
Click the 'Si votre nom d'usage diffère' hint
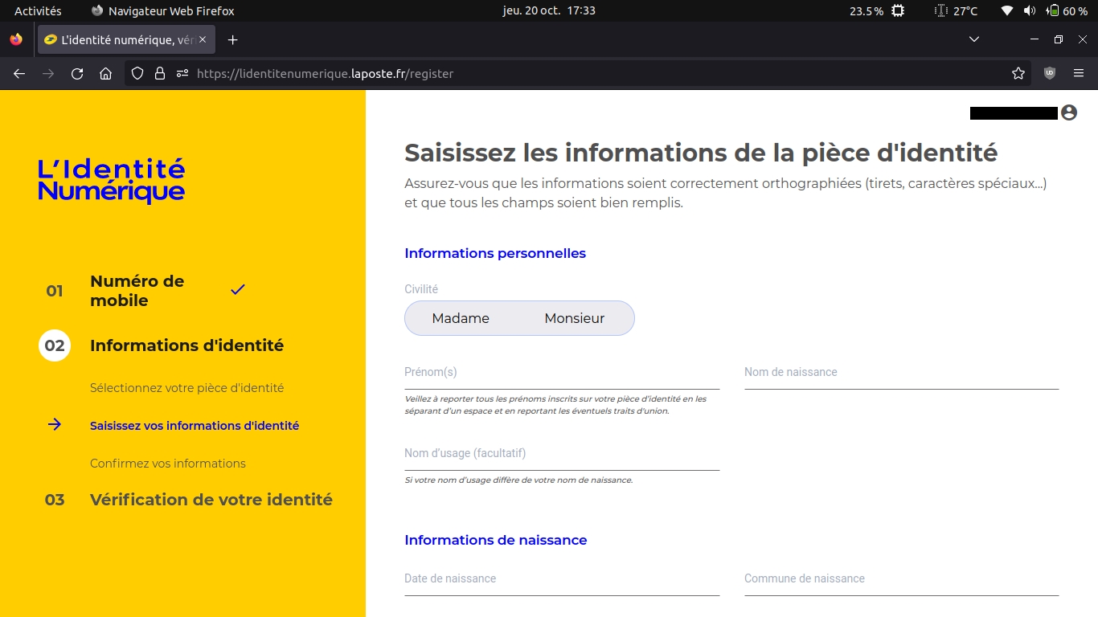click(518, 480)
